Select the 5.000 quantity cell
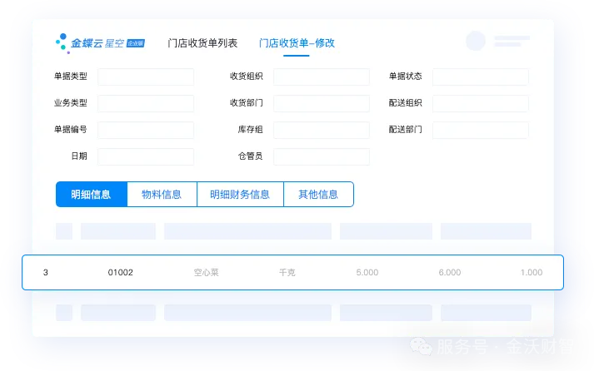Viewport: 594px width, 371px height. [367, 272]
